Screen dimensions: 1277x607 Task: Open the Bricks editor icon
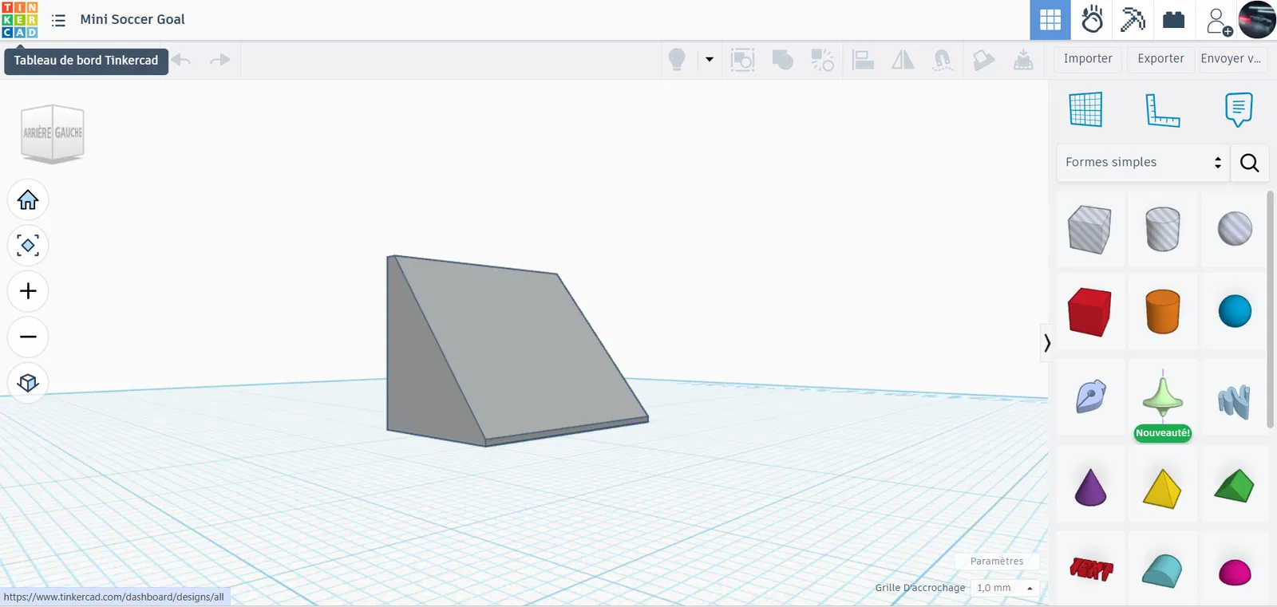[1174, 20]
